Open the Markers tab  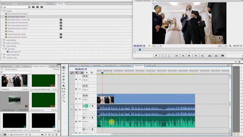click(x=26, y=66)
